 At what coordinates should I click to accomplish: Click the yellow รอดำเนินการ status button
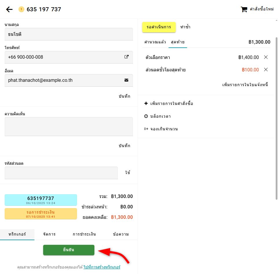coord(159,27)
